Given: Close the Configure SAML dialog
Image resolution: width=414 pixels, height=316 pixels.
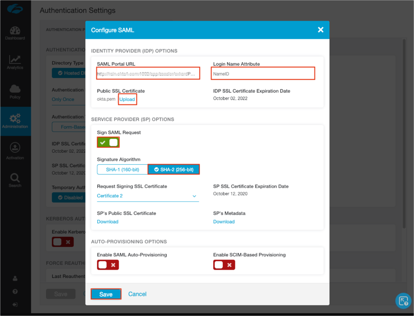Looking at the screenshot, I should point(320,30).
